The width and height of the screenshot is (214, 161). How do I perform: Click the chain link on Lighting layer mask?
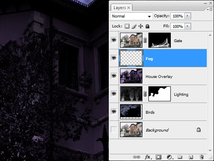(145, 94)
